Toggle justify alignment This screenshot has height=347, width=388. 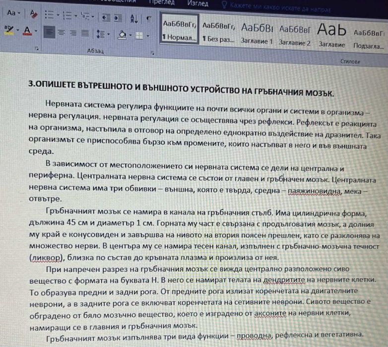tap(85, 33)
